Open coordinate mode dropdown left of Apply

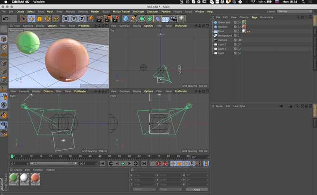click(x=144, y=190)
